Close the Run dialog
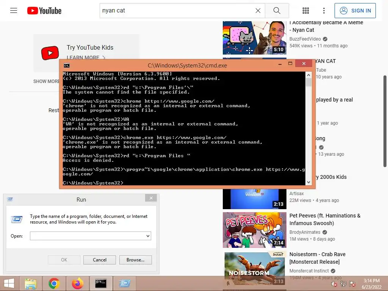 (x=151, y=198)
